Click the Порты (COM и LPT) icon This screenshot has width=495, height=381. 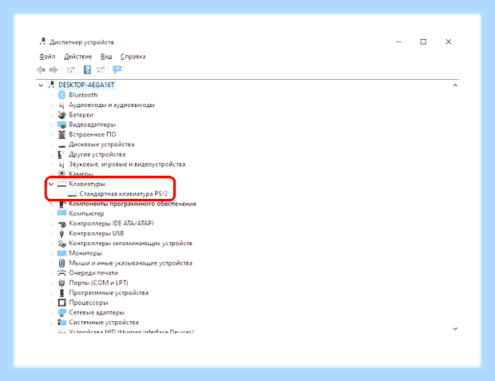[x=62, y=283]
